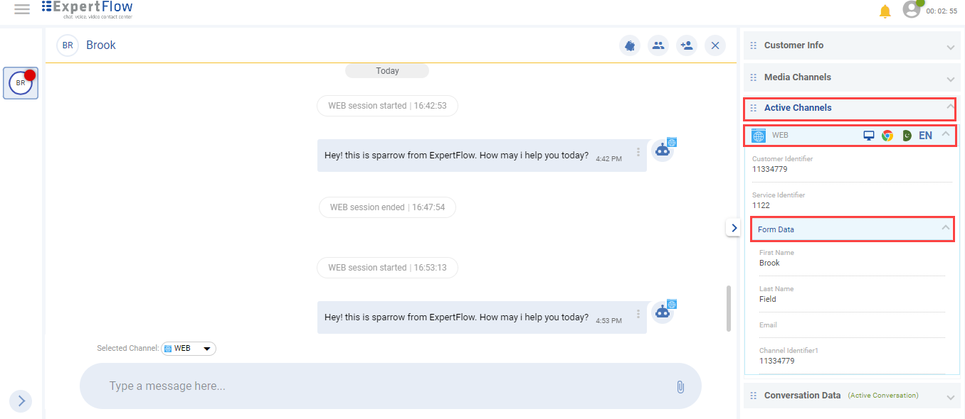Click the desktop device icon beside WEB channel
This screenshot has height=419, width=965.
coord(869,135)
